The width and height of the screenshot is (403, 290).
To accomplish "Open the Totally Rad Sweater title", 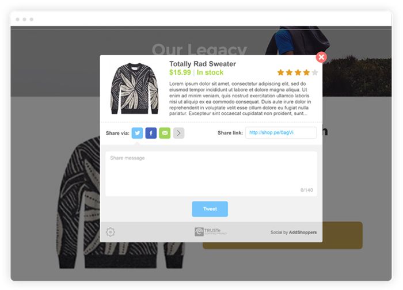I will pyautogui.click(x=203, y=64).
